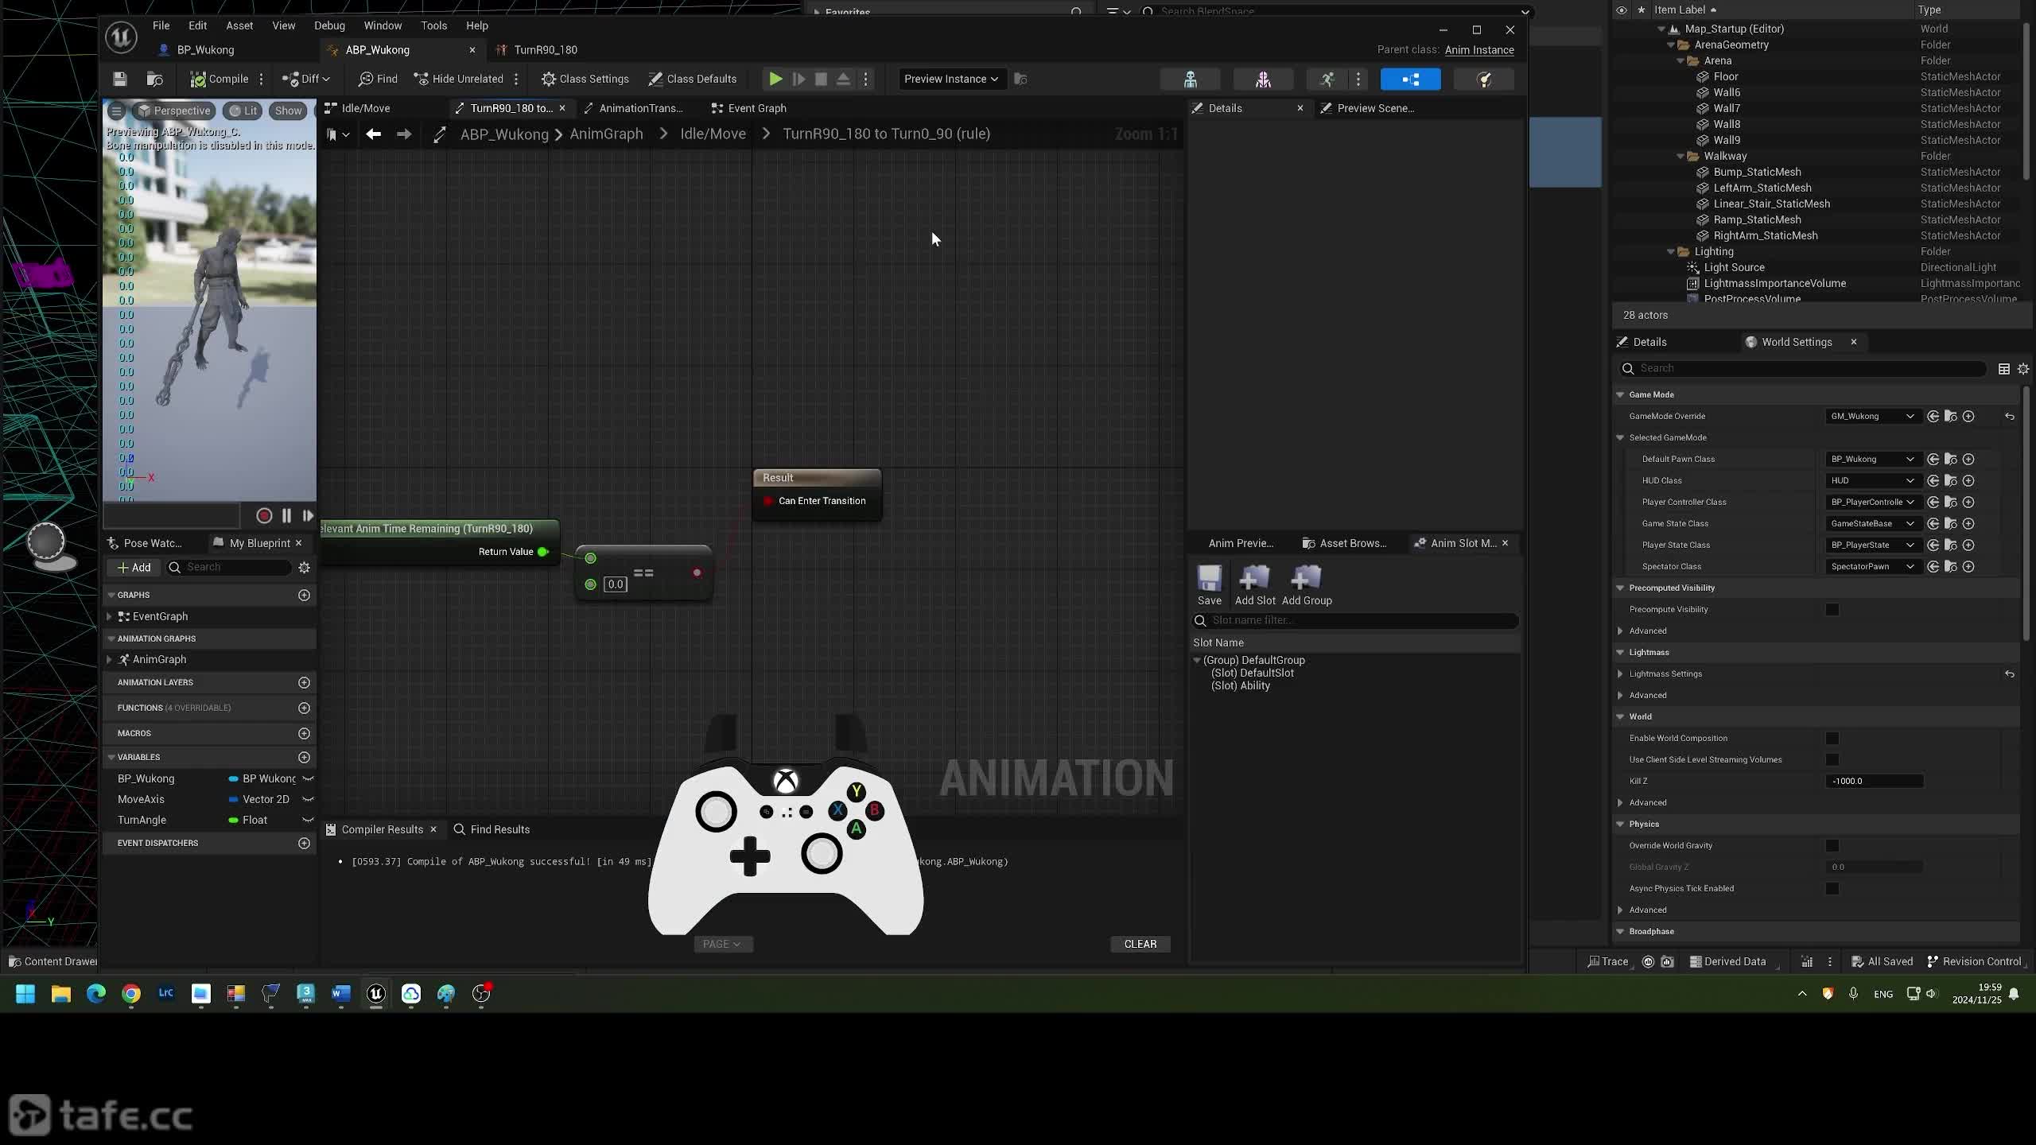Add a new macro via plus icon
2036x1145 pixels.
[x=304, y=733]
